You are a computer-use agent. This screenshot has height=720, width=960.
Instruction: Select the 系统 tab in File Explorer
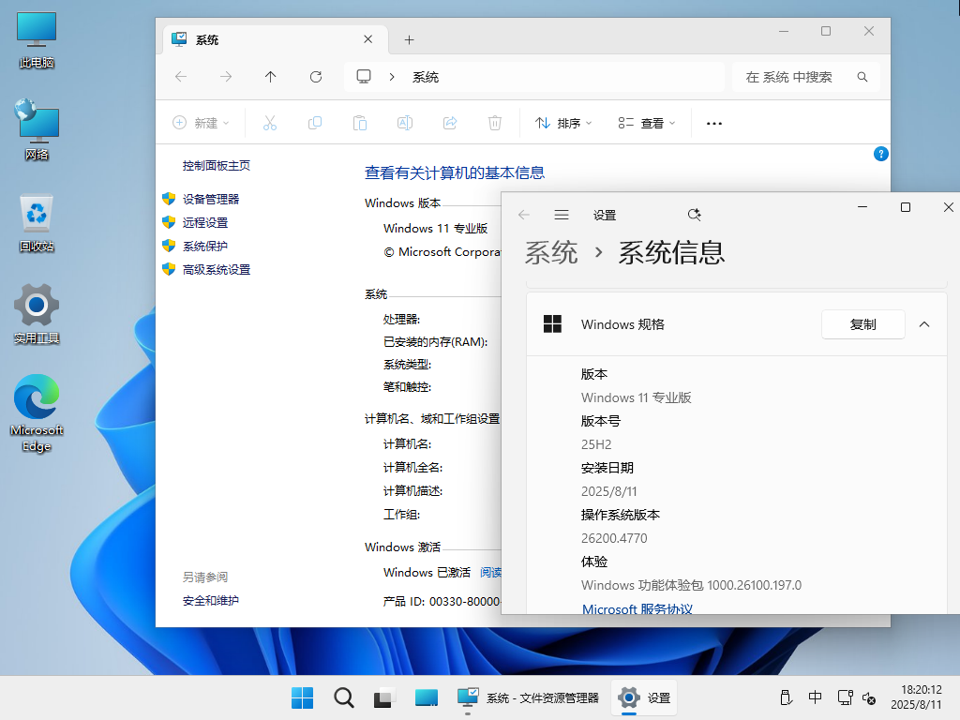pos(273,39)
